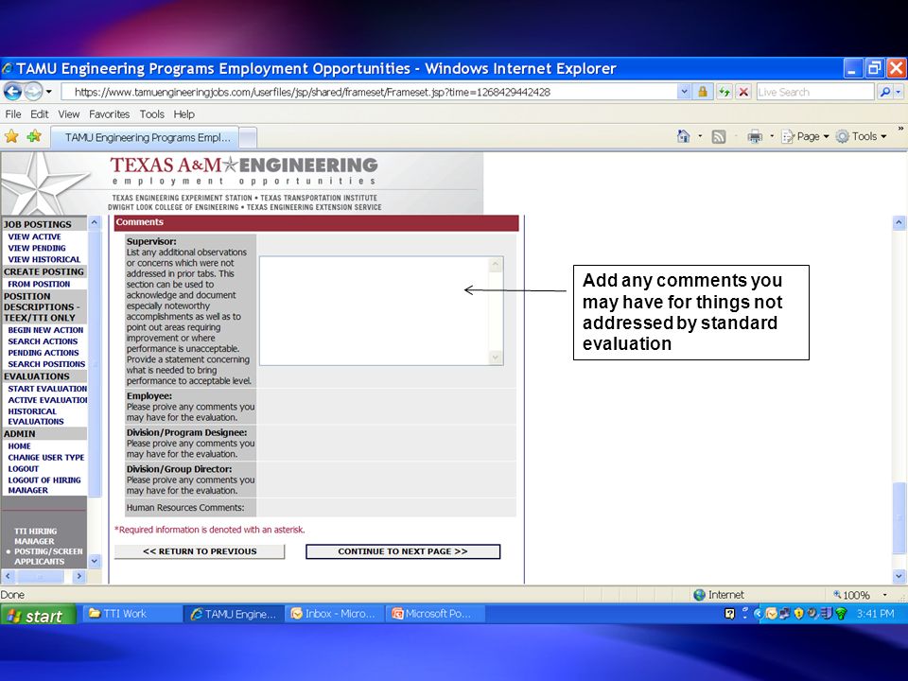The width and height of the screenshot is (908, 681).
Task: Open recent pages dropdown beside Forward button
Action: 49,92
